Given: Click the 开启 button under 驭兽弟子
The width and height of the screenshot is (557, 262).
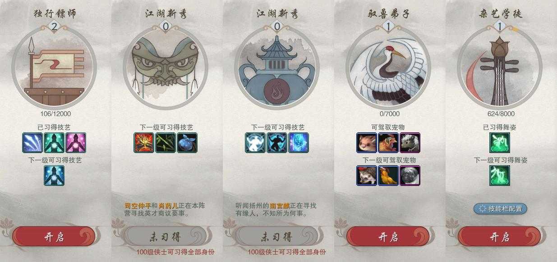Looking at the screenshot, I should click(x=388, y=237).
